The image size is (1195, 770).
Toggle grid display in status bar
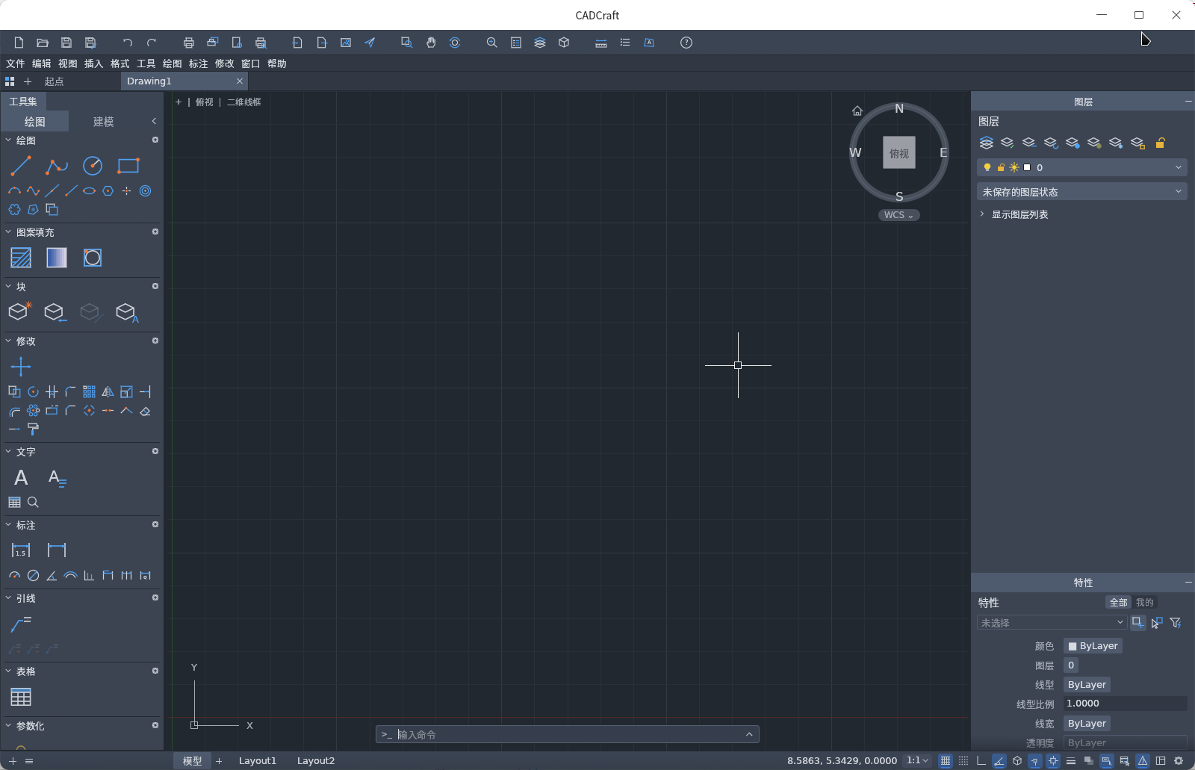946,761
